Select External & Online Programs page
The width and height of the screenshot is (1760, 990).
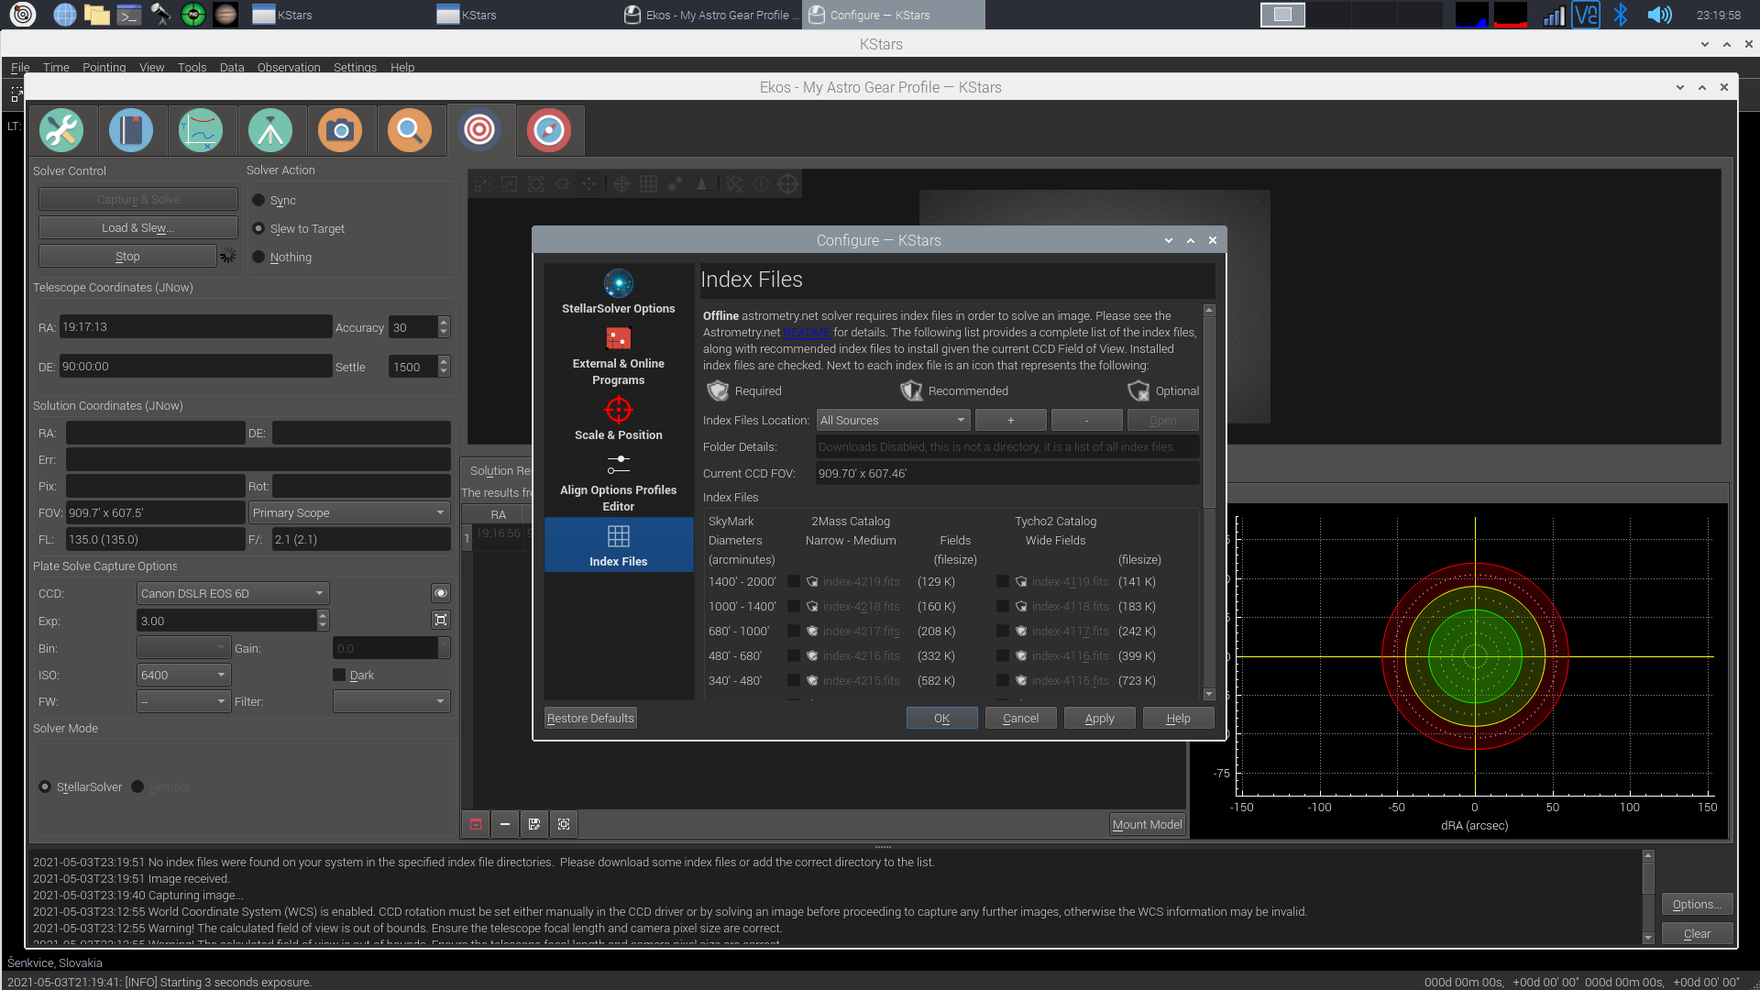(619, 356)
